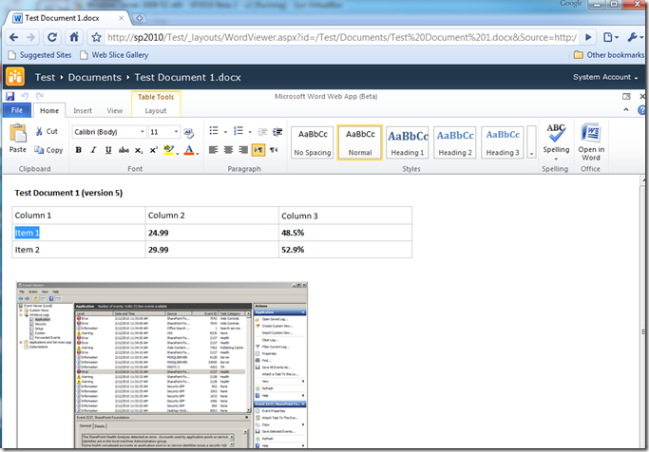Viewport: 649px width, 452px height.
Task: Switch to the View ribbon tab
Action: (115, 110)
